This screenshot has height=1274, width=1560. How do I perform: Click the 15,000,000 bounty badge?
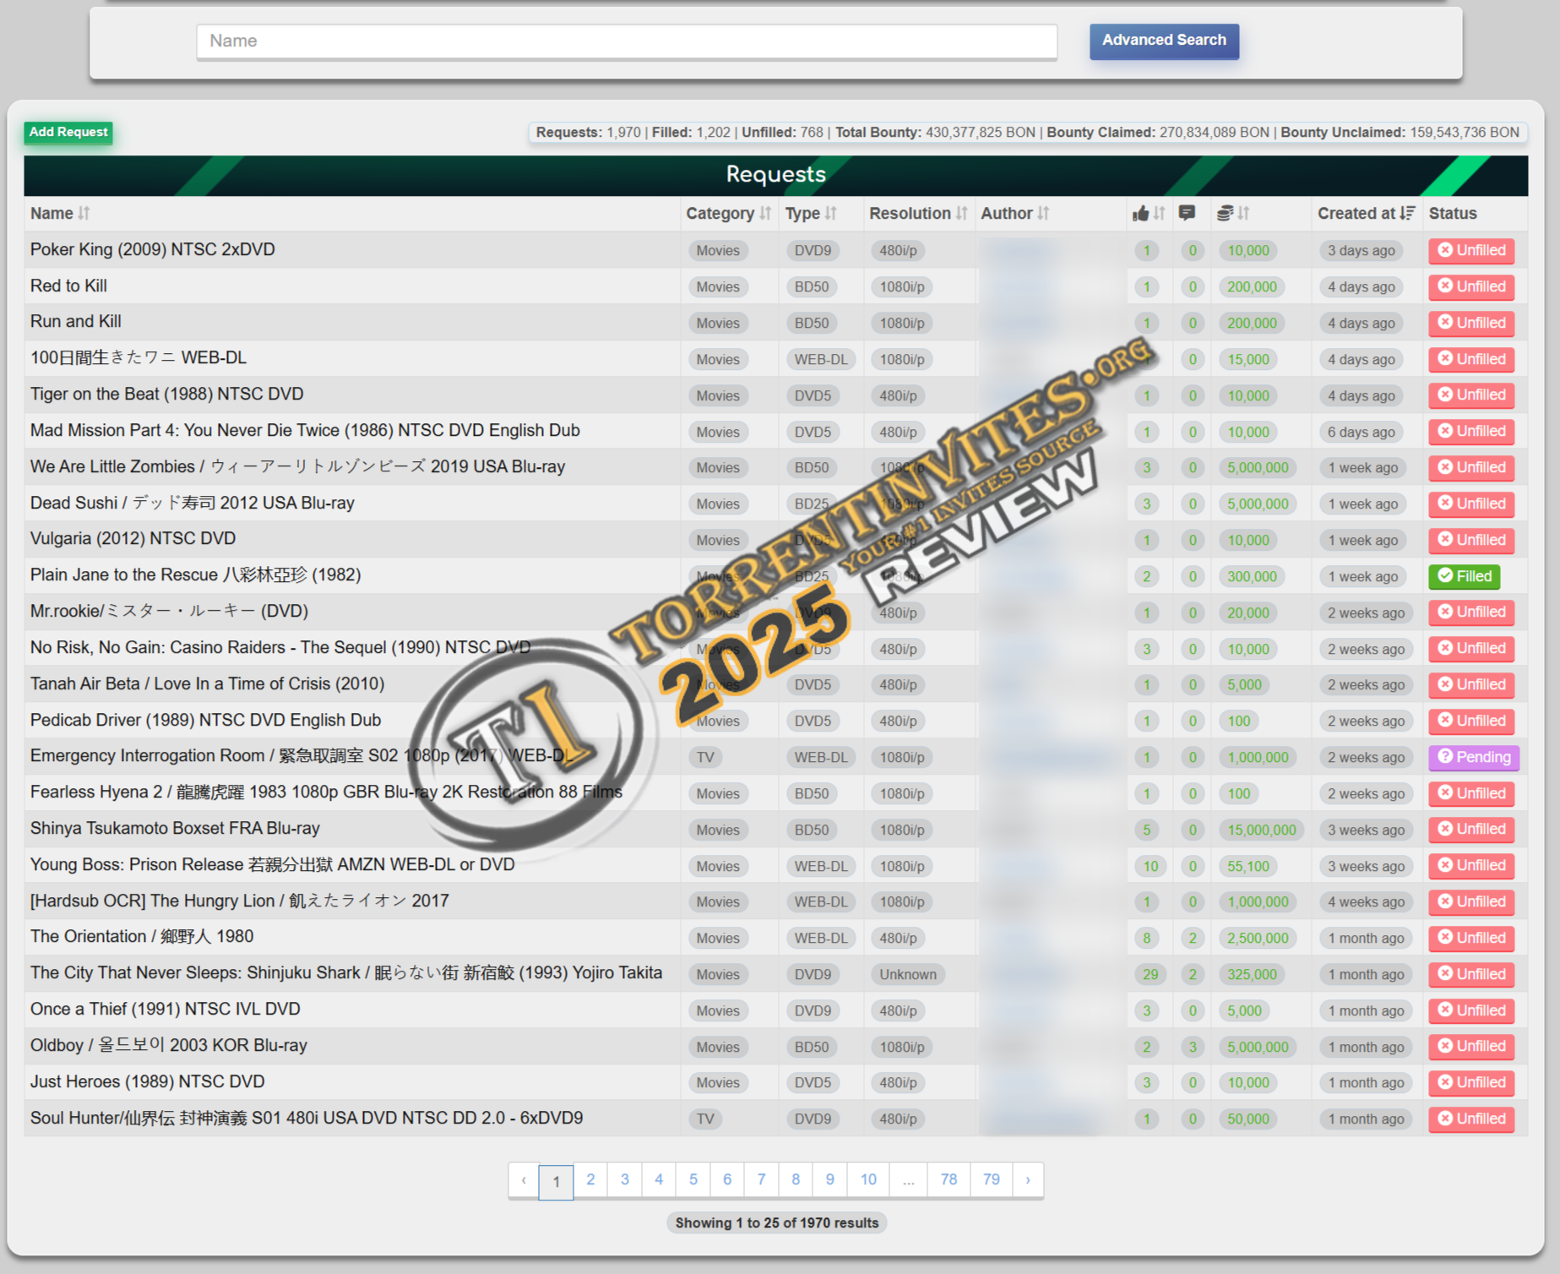pyautogui.click(x=1262, y=830)
